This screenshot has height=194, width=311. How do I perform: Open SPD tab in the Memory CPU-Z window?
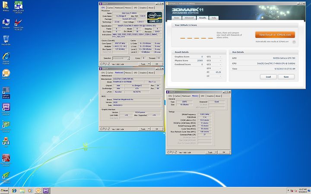click(203, 96)
